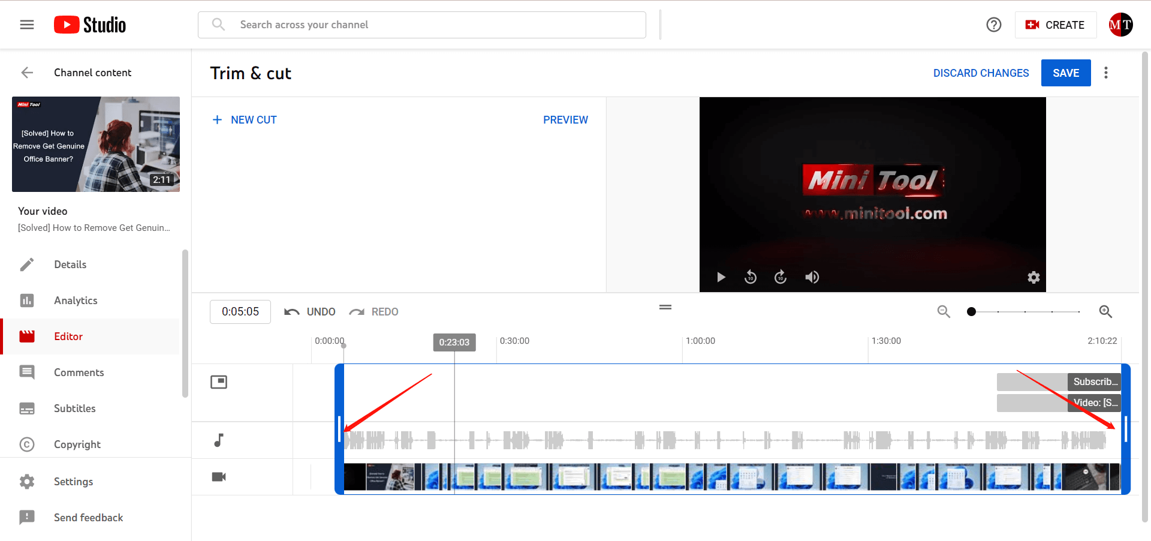This screenshot has width=1151, height=541.
Task: Open the help question mark icon
Action: click(993, 25)
